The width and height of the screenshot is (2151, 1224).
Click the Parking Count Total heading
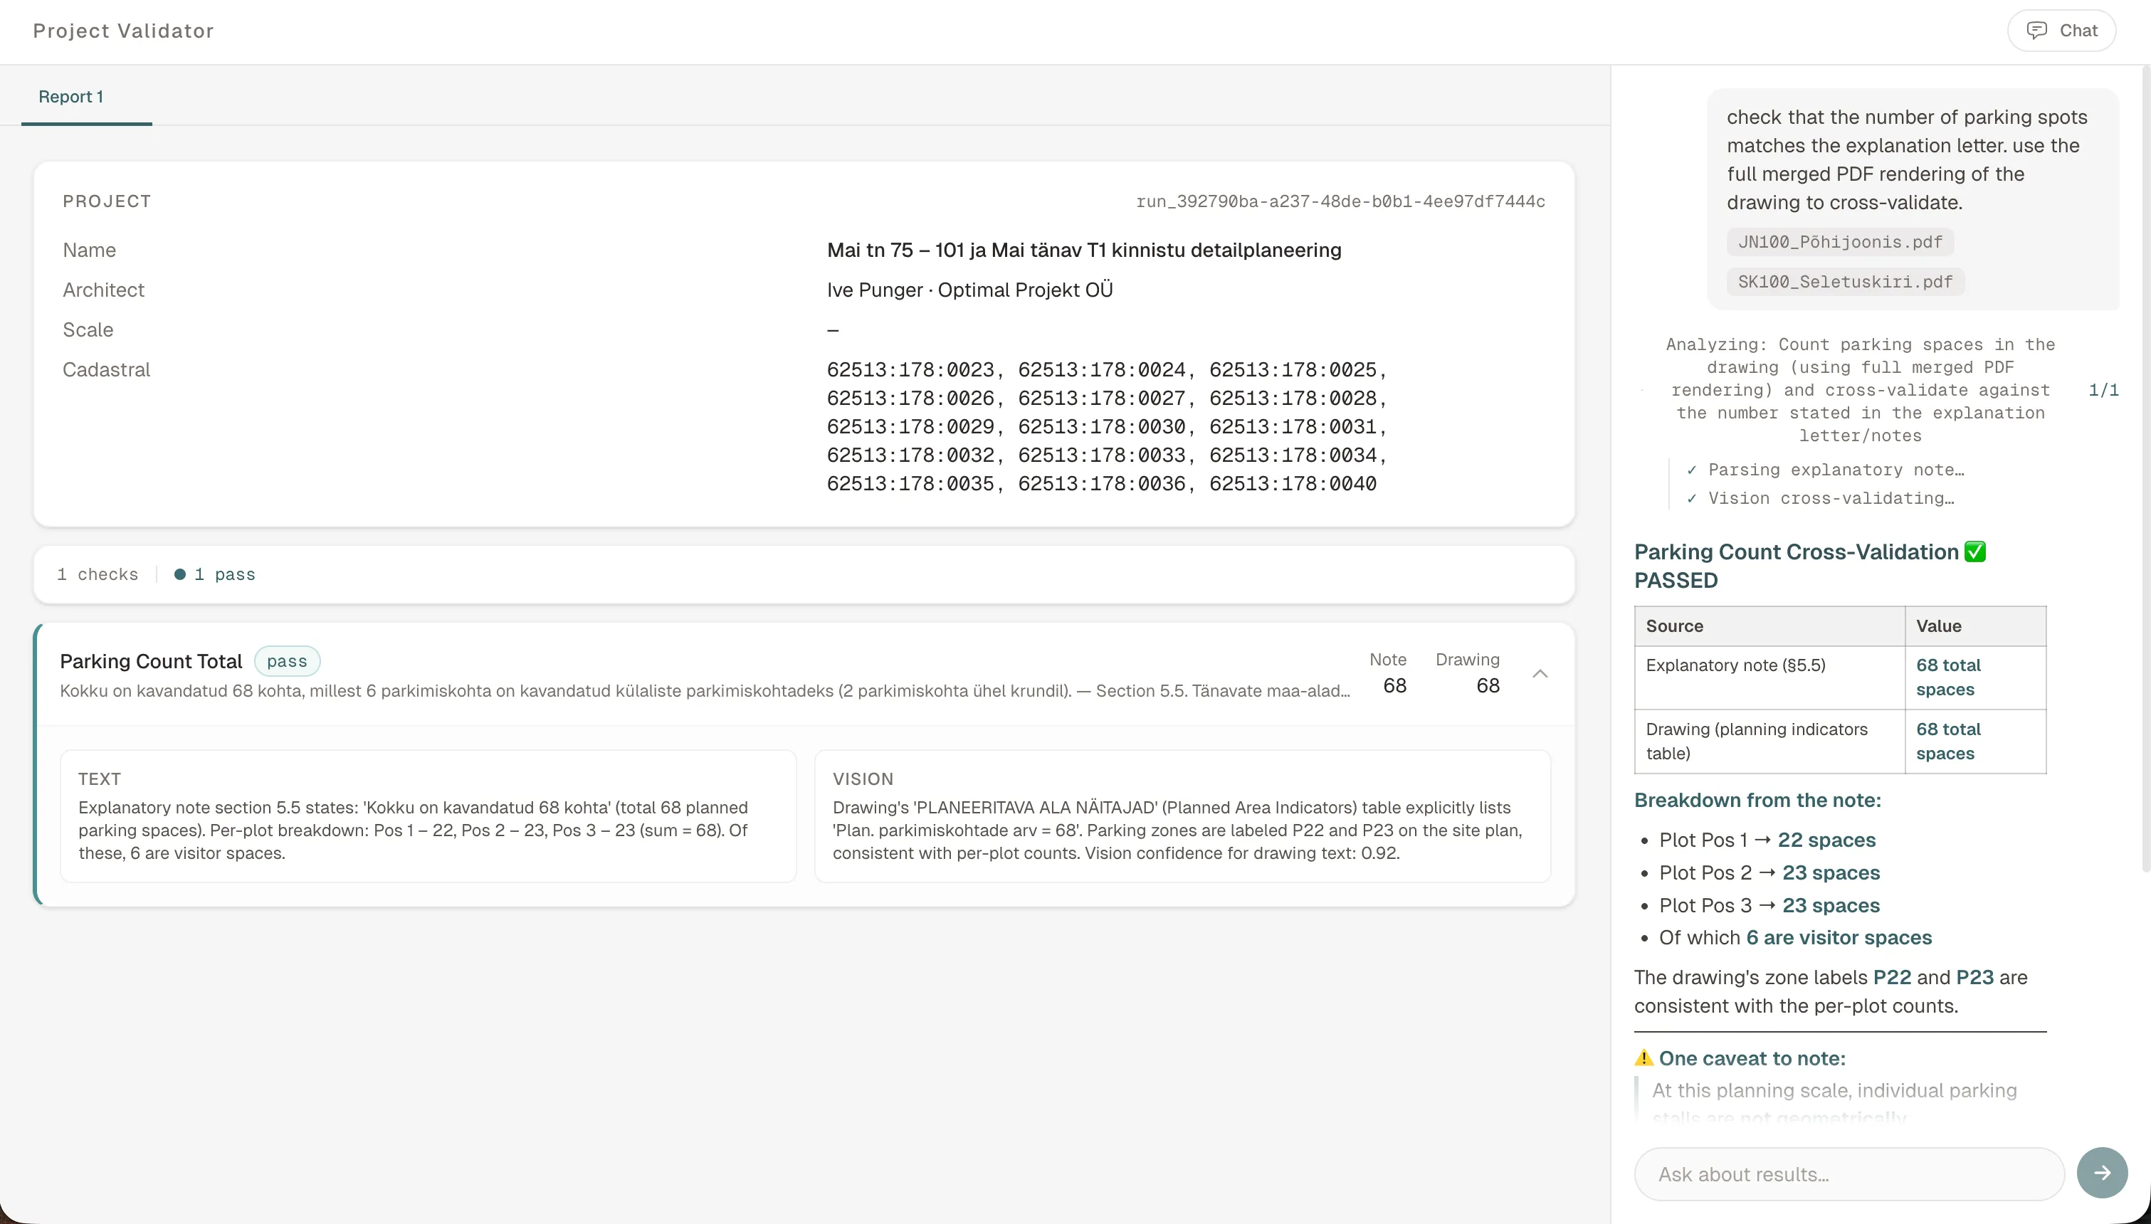pos(150,662)
